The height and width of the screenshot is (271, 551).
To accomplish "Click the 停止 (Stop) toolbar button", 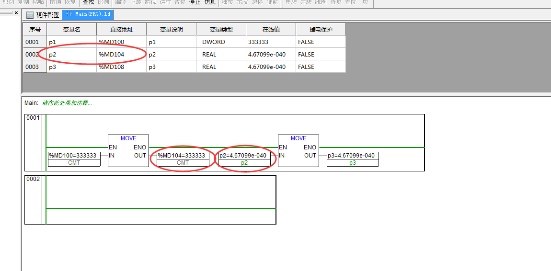I will (195, 2).
